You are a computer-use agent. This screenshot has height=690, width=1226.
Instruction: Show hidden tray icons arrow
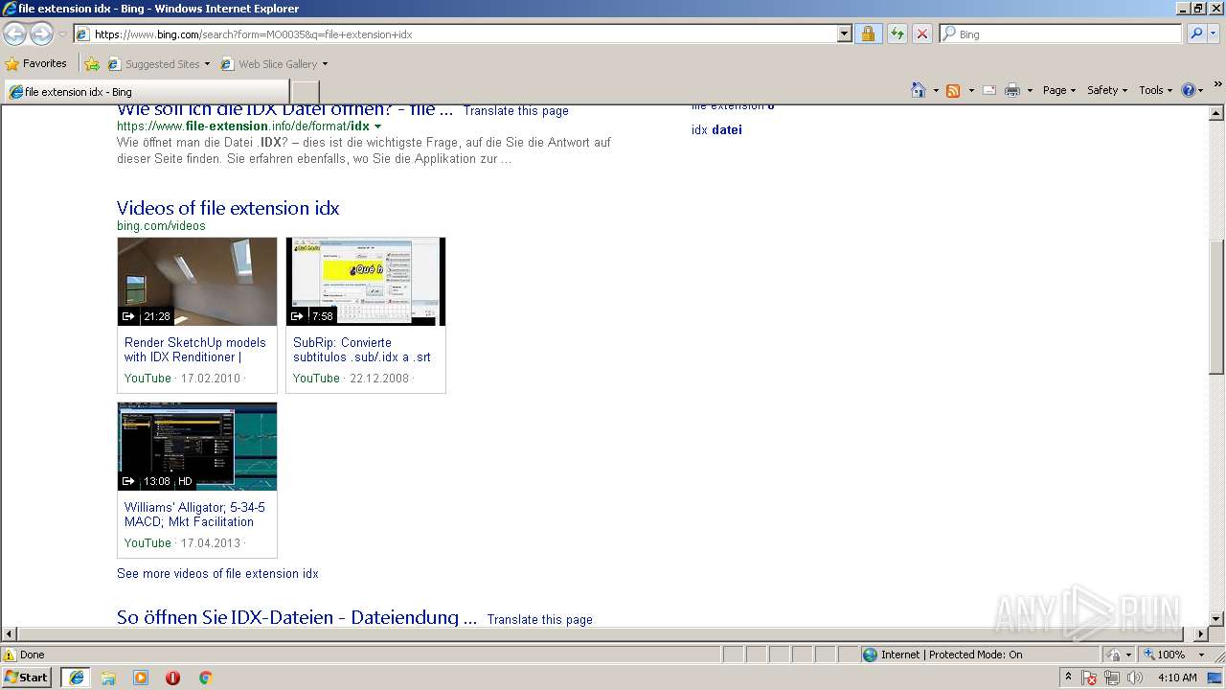[x=1068, y=678]
